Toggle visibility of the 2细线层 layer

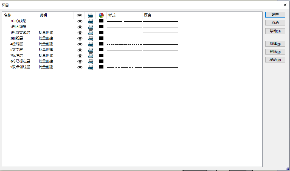(80, 38)
